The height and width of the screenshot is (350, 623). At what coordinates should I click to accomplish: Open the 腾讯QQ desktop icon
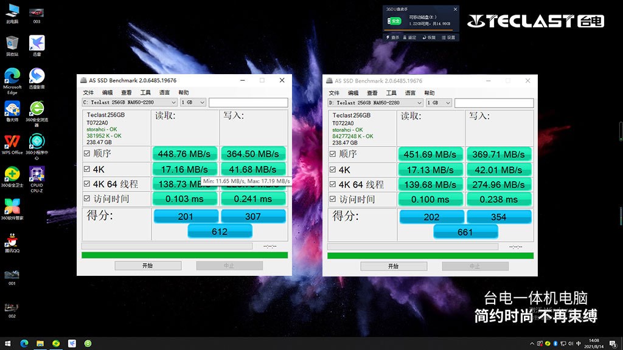(12, 241)
